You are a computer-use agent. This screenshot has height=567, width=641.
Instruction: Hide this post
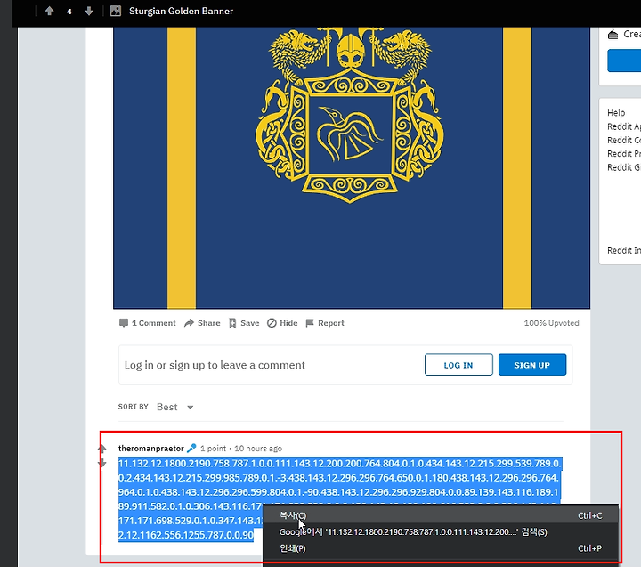pos(282,323)
